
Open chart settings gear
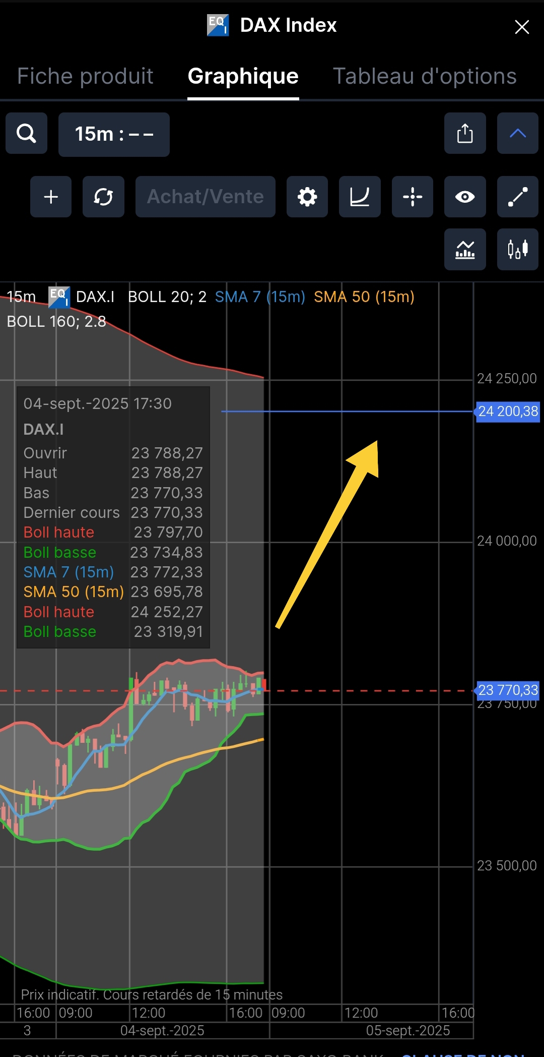point(307,197)
